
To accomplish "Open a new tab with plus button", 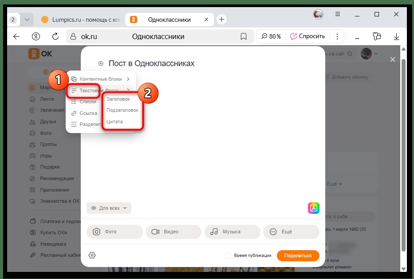I will 221,19.
